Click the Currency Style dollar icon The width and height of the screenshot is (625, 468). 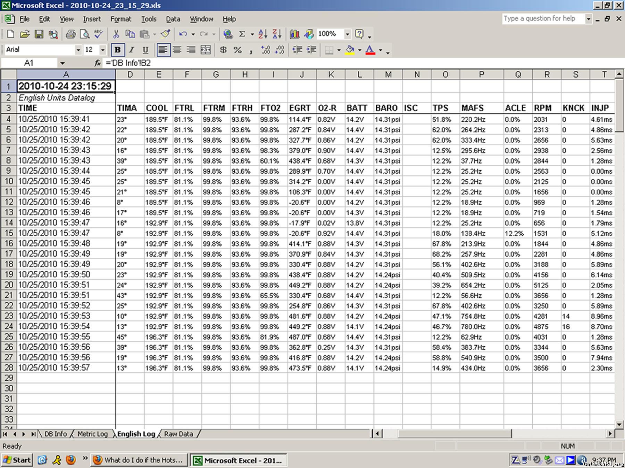(223, 50)
